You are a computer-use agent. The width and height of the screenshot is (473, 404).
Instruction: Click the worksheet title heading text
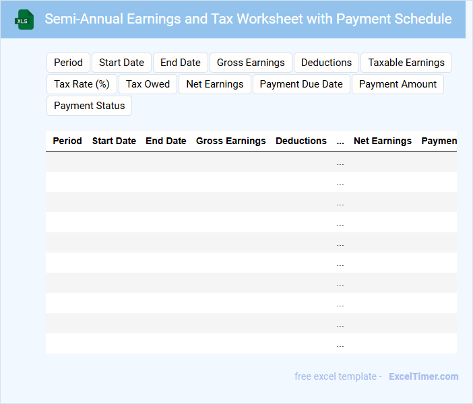point(248,19)
